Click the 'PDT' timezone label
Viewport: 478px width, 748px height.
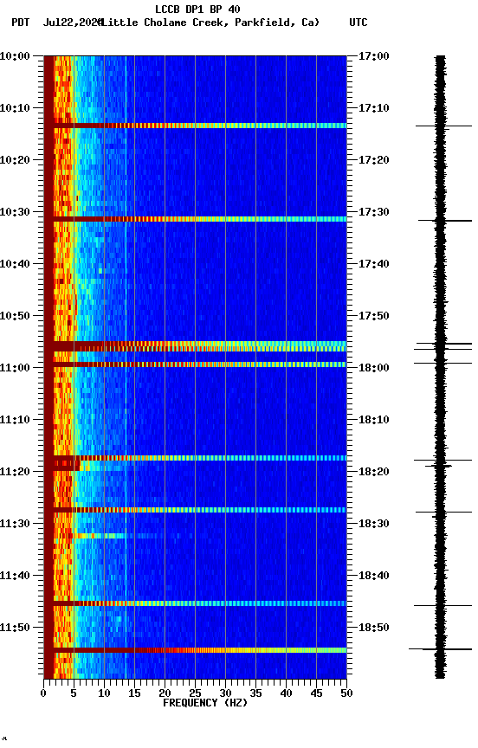click(x=21, y=23)
